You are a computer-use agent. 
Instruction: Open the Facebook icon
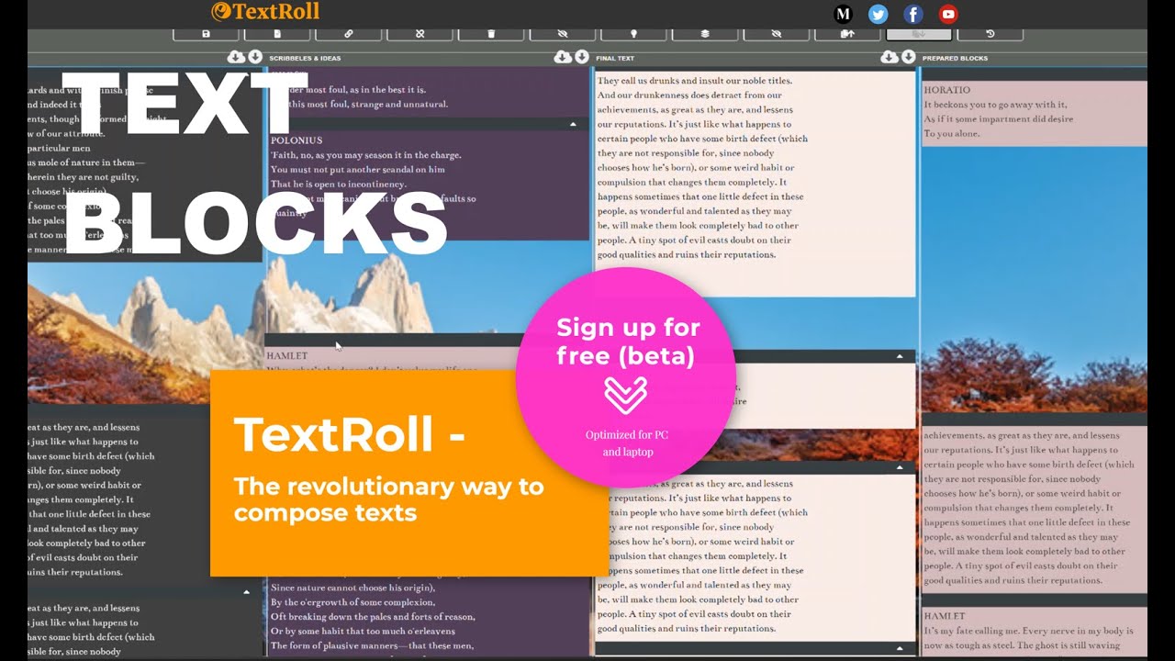click(x=913, y=14)
